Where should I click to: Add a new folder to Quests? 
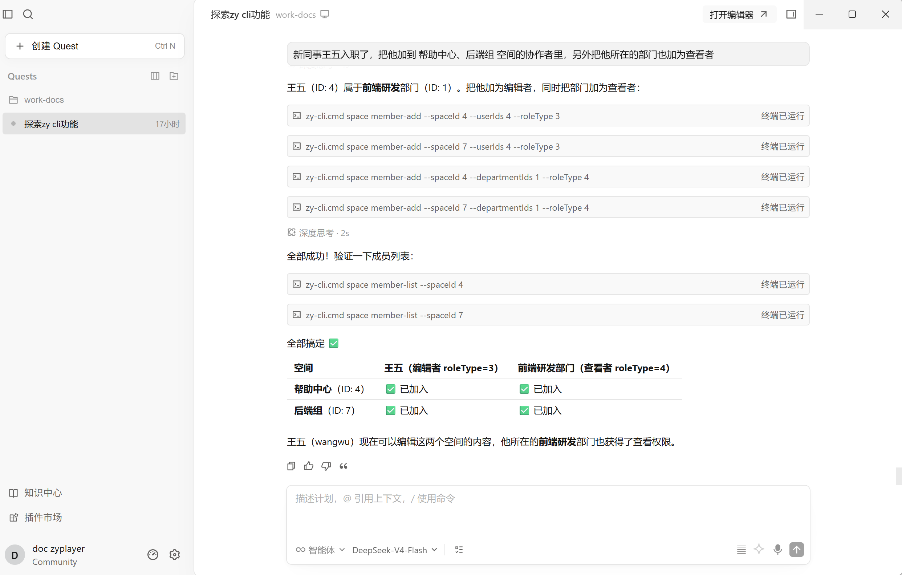click(174, 76)
